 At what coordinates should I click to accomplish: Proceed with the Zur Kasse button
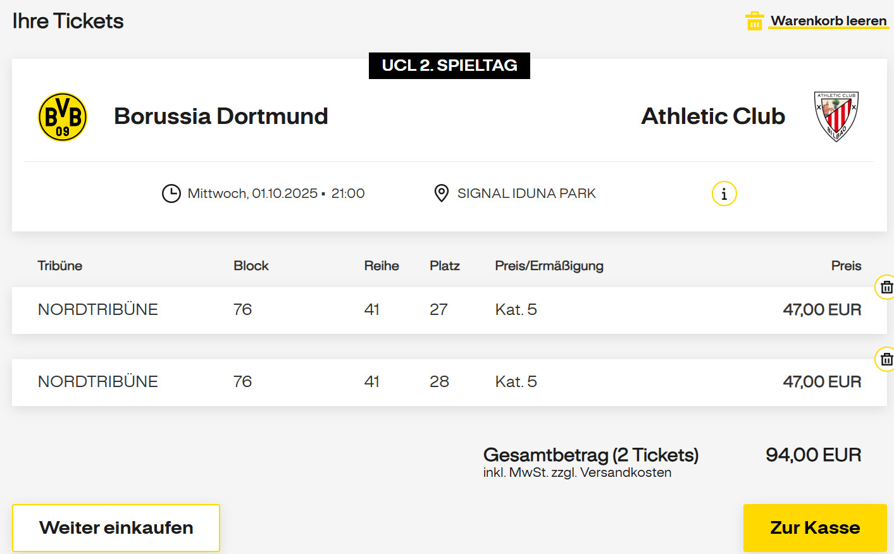(x=815, y=527)
